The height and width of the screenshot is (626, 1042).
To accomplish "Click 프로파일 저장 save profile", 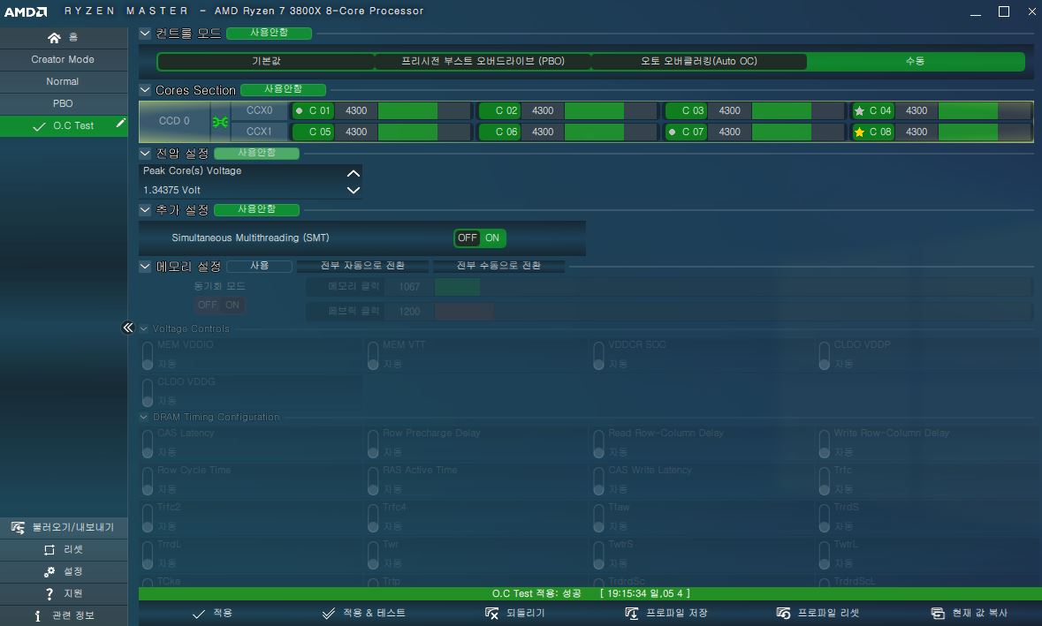I will click(666, 613).
